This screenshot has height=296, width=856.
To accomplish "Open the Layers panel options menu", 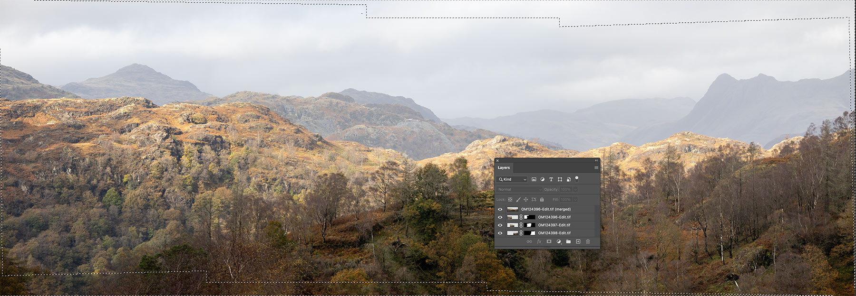I will coord(596,167).
